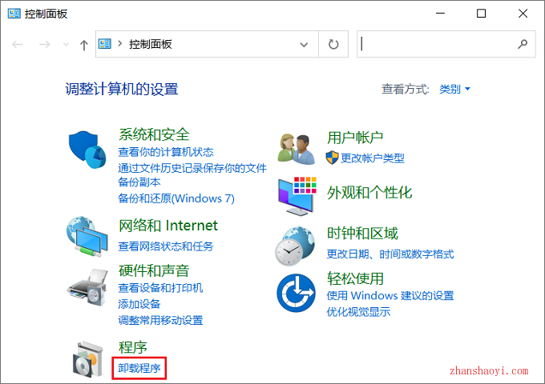Open recent locations dropdown arrow
The width and height of the screenshot is (545, 384).
click(66, 45)
